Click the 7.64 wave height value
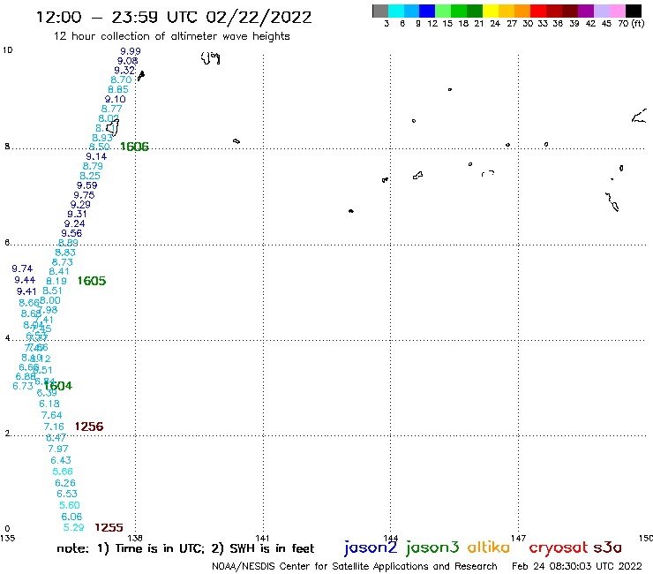 pos(52,415)
